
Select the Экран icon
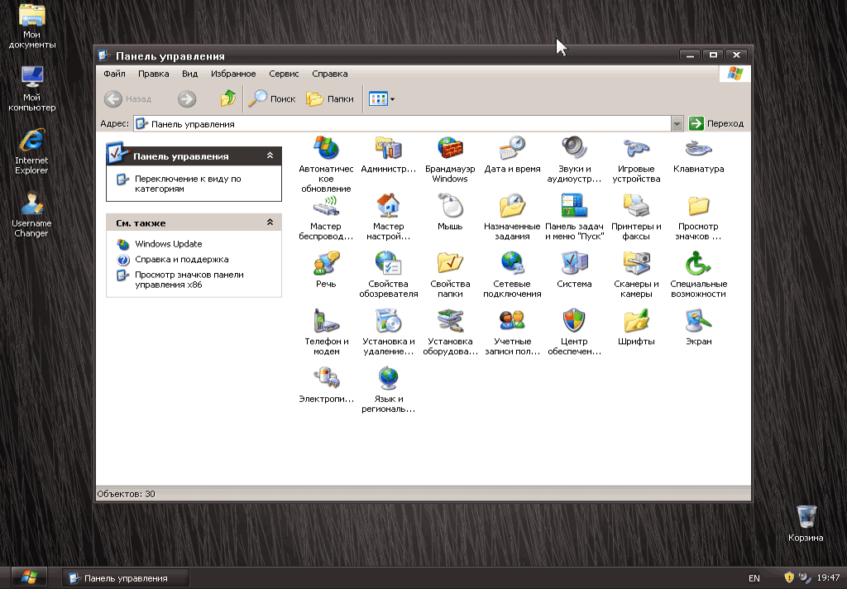pyautogui.click(x=698, y=320)
